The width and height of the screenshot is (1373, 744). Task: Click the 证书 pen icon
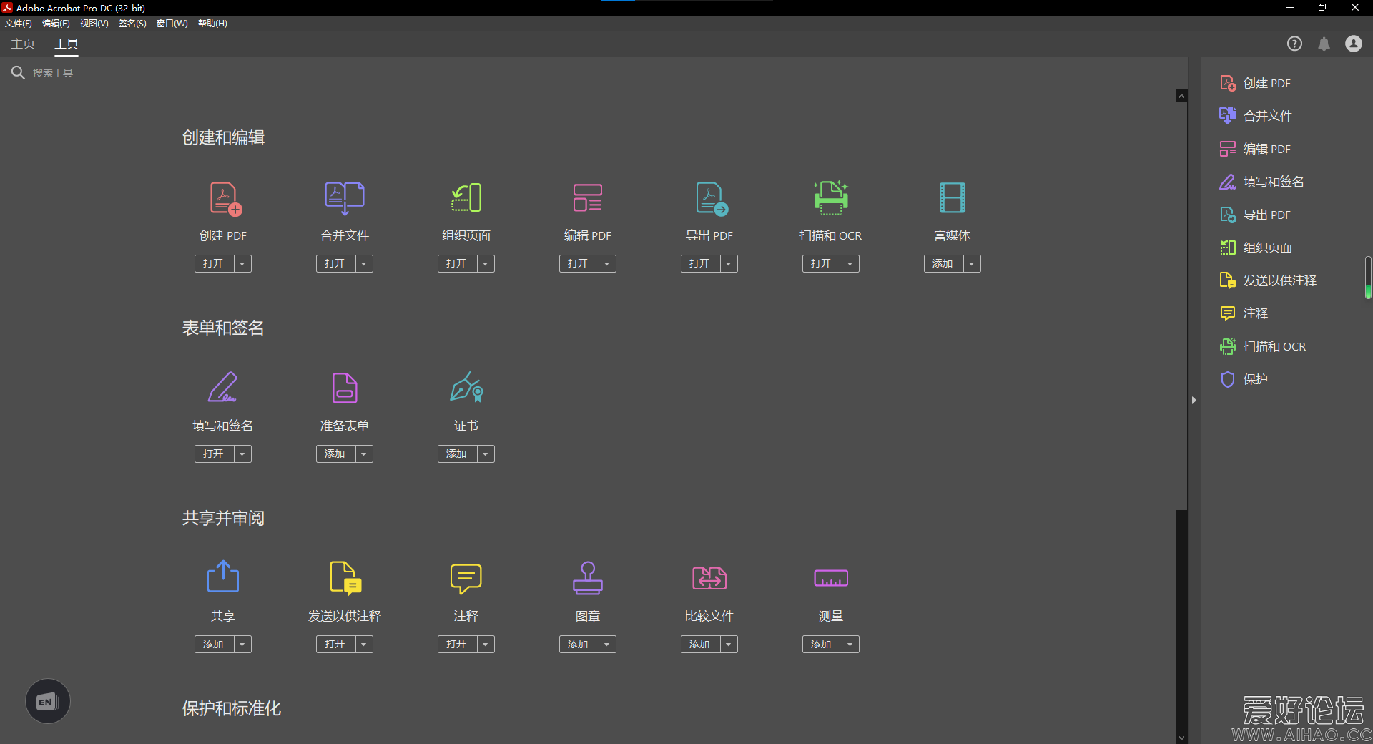tap(466, 388)
